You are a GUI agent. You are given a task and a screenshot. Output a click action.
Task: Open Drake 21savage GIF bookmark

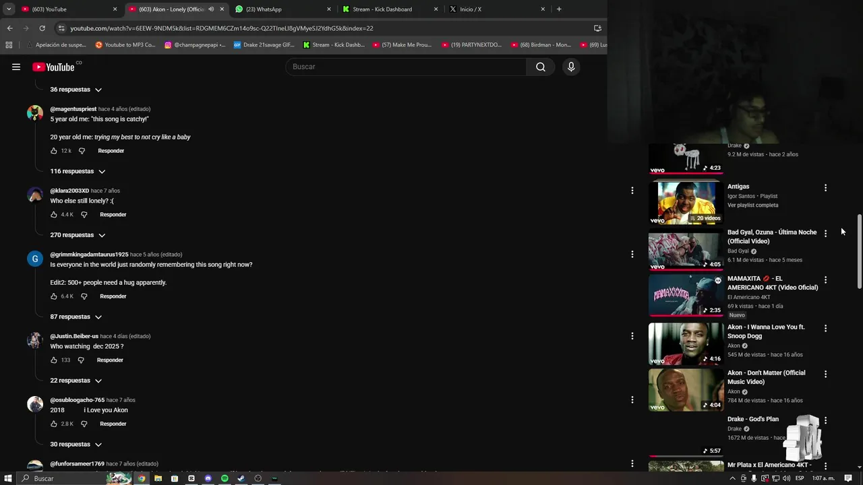click(264, 45)
